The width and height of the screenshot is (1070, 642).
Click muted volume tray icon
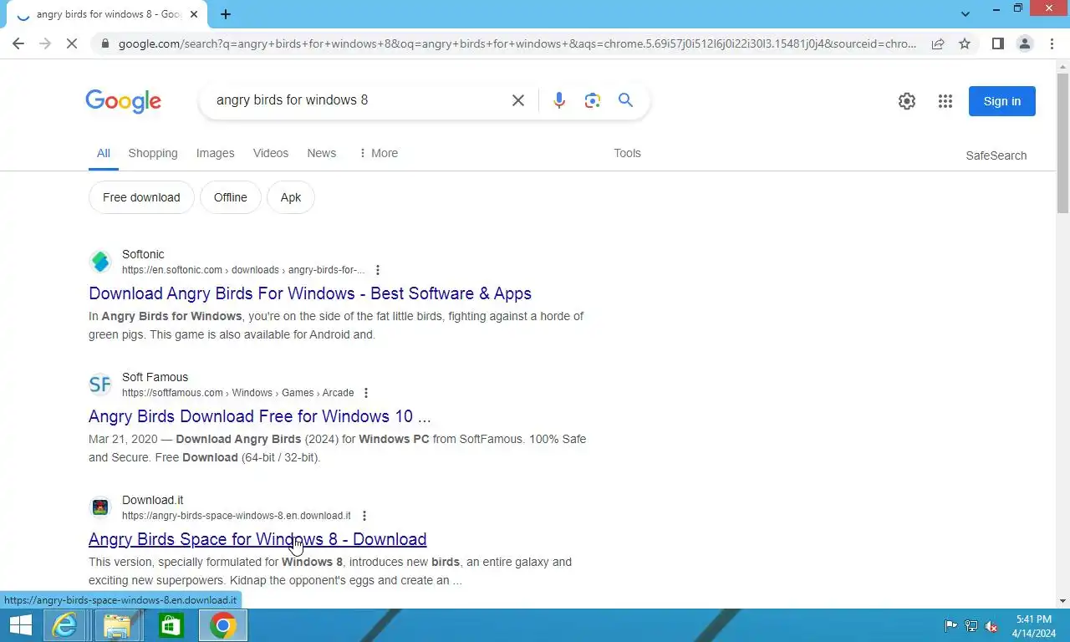(992, 625)
